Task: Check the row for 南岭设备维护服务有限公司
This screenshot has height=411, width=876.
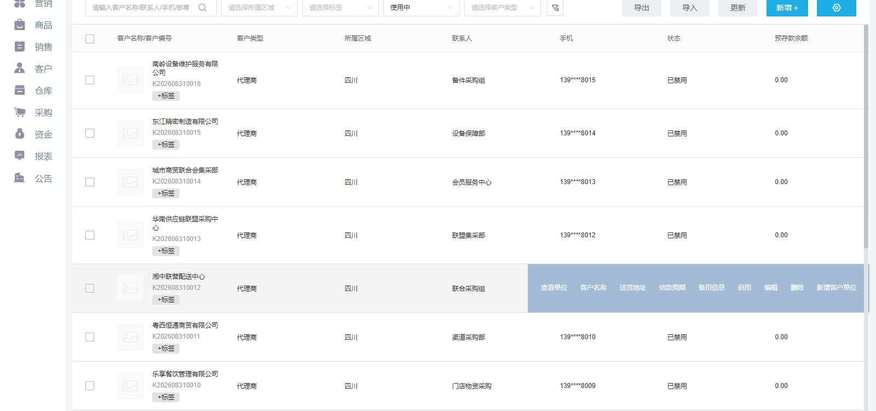Action: pos(90,80)
